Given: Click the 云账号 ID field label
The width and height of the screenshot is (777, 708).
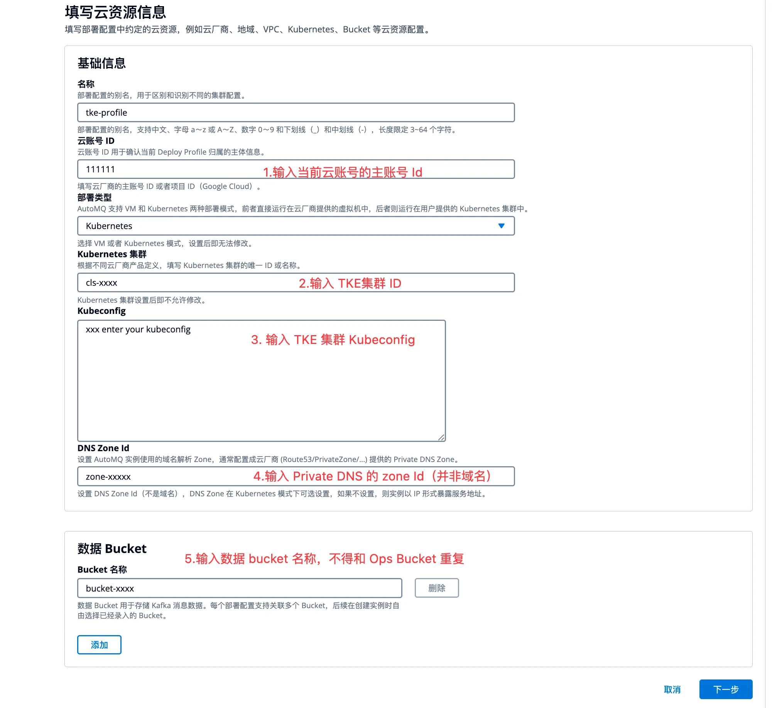Looking at the screenshot, I should click(96, 141).
